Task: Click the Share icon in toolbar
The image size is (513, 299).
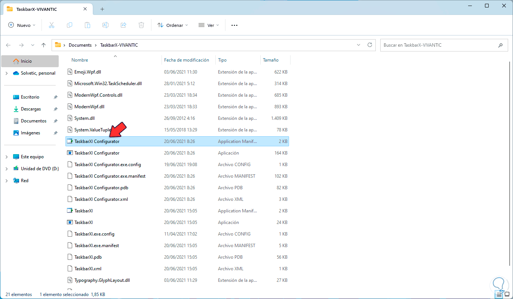Action: (x=123, y=25)
